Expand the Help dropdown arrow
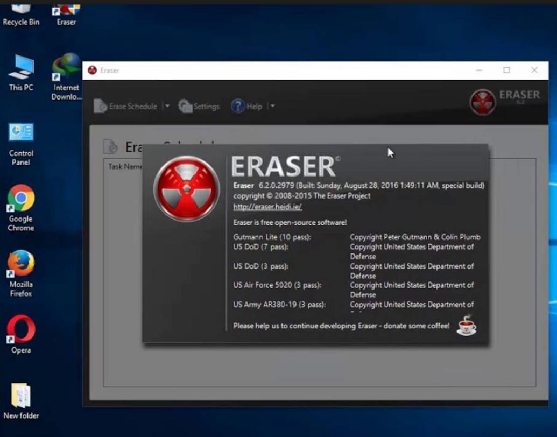Screen dimensions: 557x437 point(272,106)
